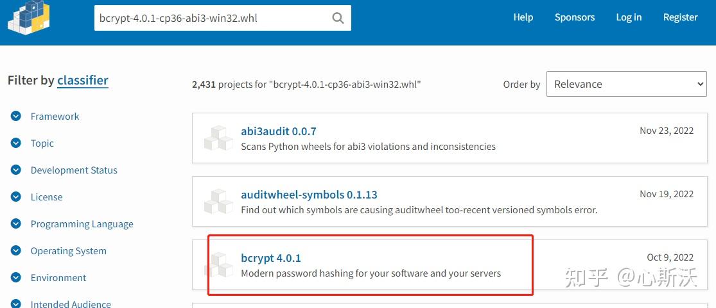This screenshot has width=716, height=308.
Task: Click the PyPI logo
Action: point(28,17)
